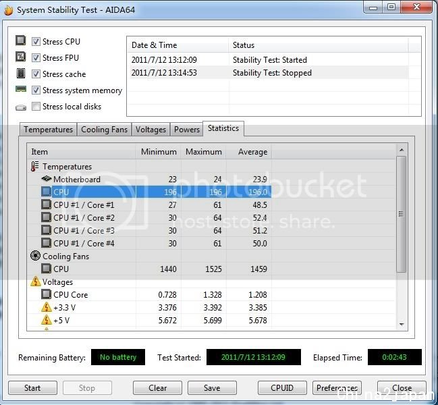This screenshot has height=405, width=438.
Task: Select the CPU Core voltage row
Action: click(149, 294)
